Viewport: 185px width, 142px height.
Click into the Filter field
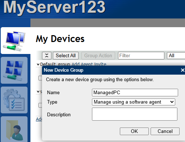click(141, 55)
